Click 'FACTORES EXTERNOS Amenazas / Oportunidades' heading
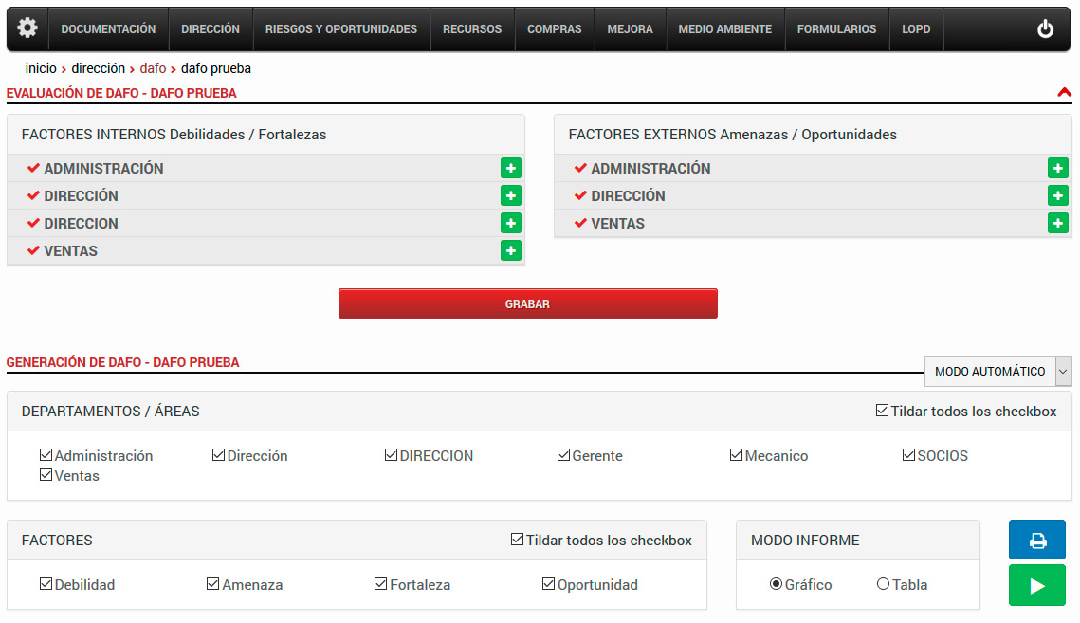 click(x=732, y=135)
